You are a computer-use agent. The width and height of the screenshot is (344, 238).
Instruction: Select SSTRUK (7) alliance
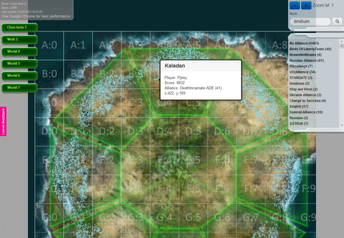tap(299, 124)
